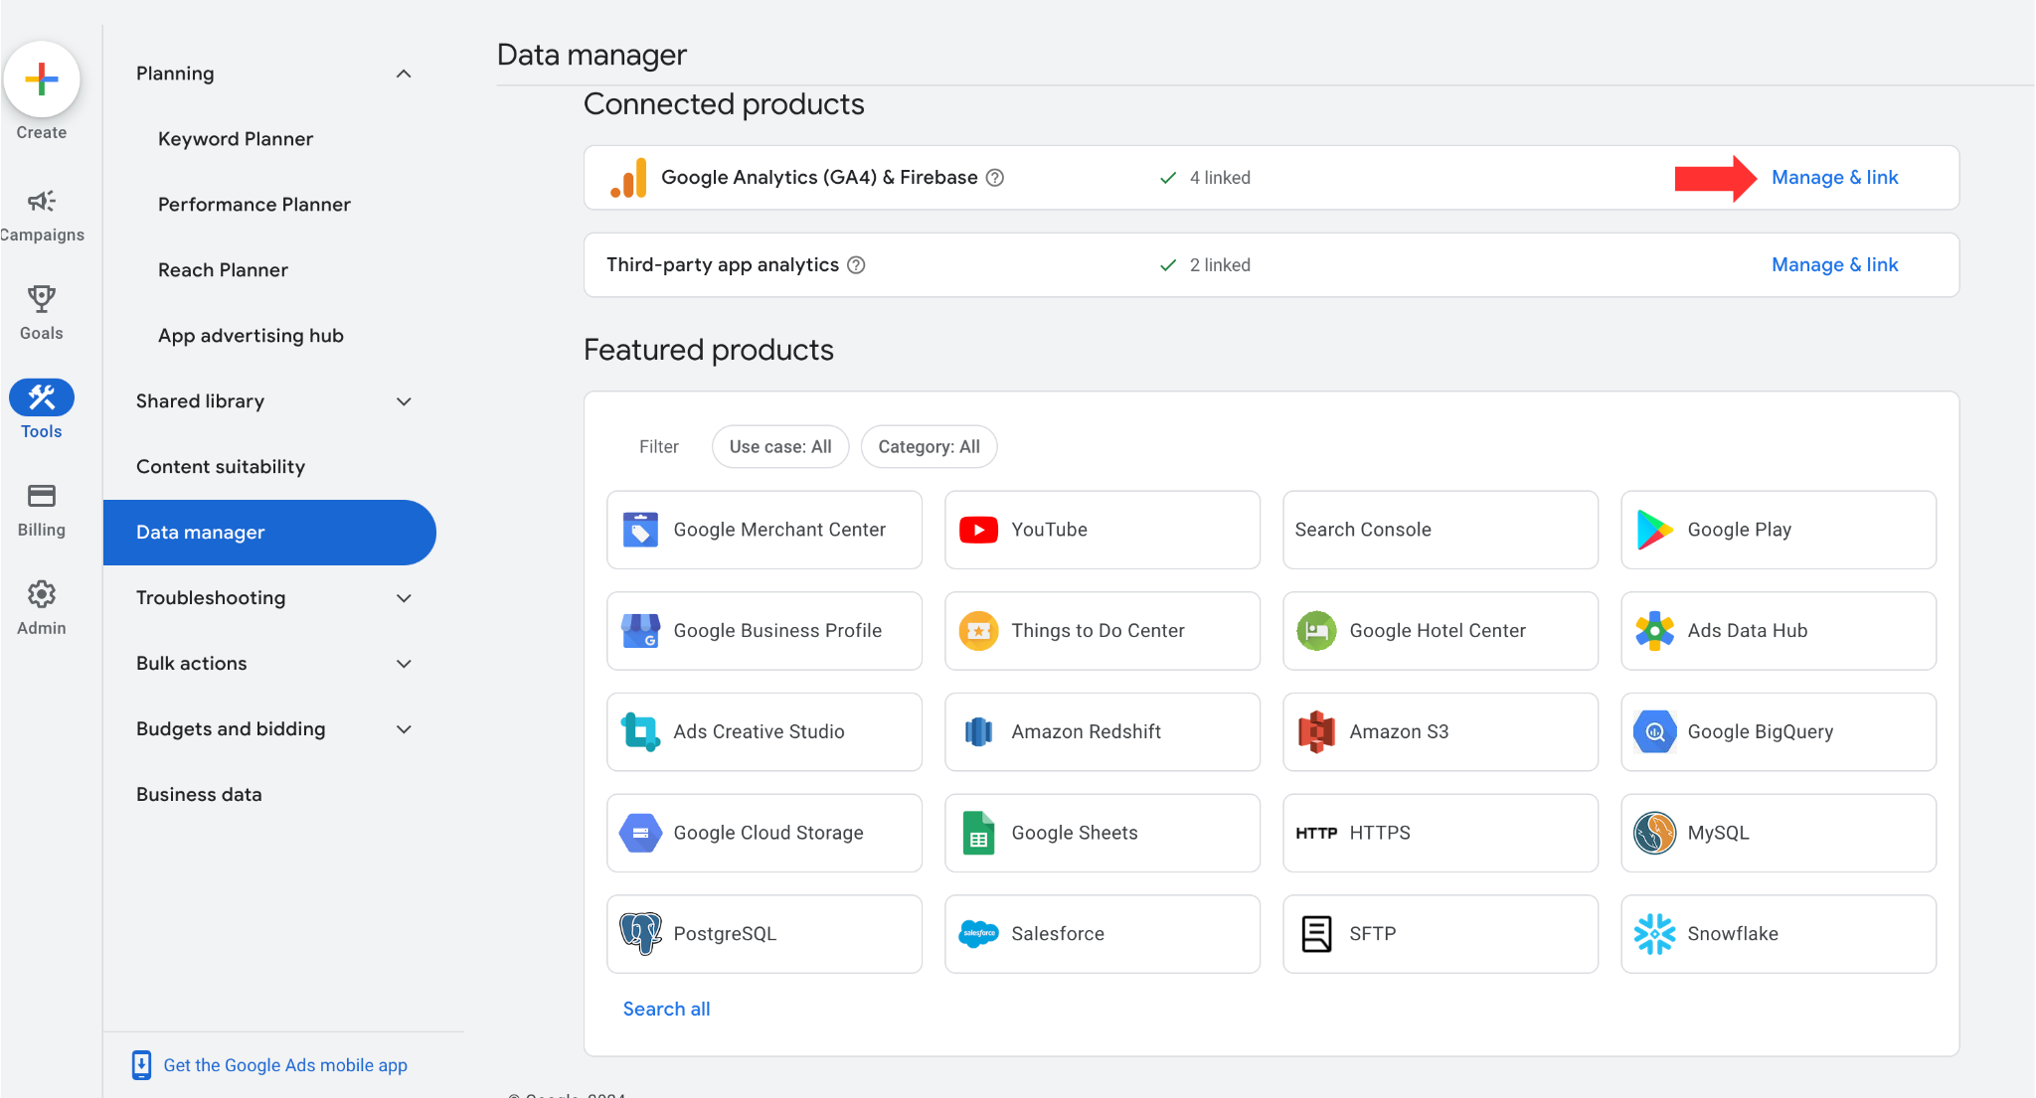
Task: Click help icon next to GA4 & Firebase
Action: (994, 178)
